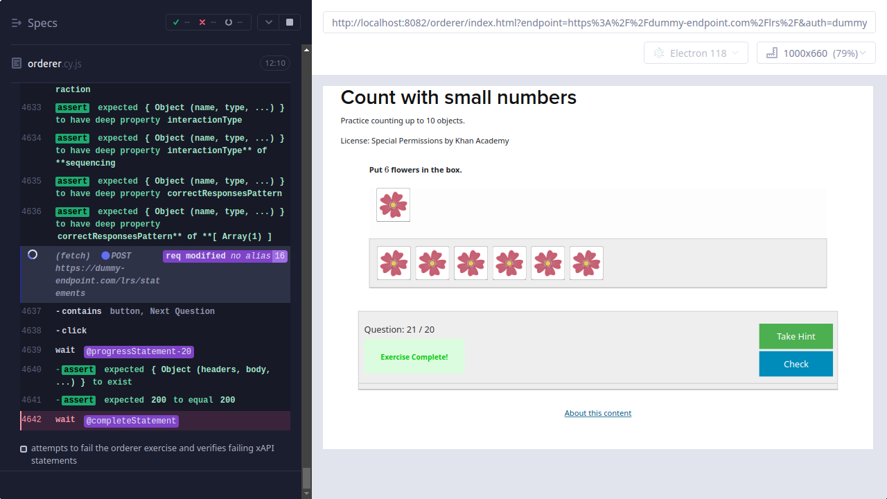Click the last flower in the gray box

point(586,263)
